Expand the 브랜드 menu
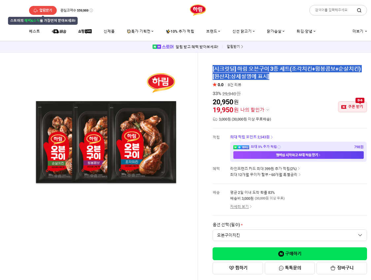371x280 pixels. click(x=213, y=31)
